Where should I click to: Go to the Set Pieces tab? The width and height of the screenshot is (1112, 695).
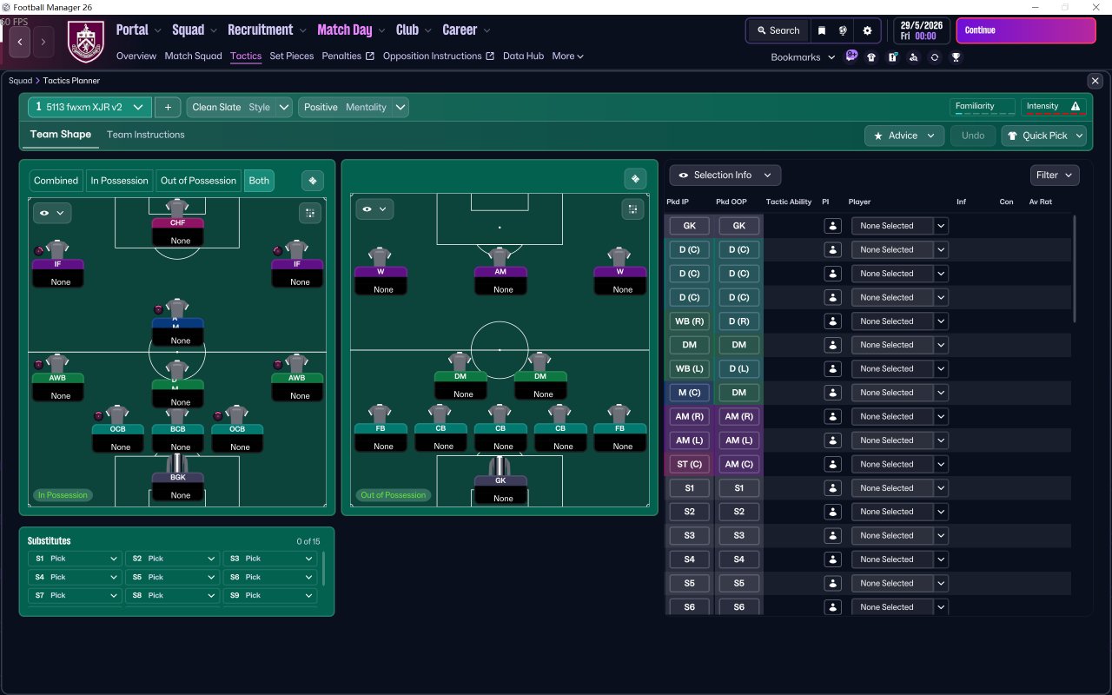(292, 56)
